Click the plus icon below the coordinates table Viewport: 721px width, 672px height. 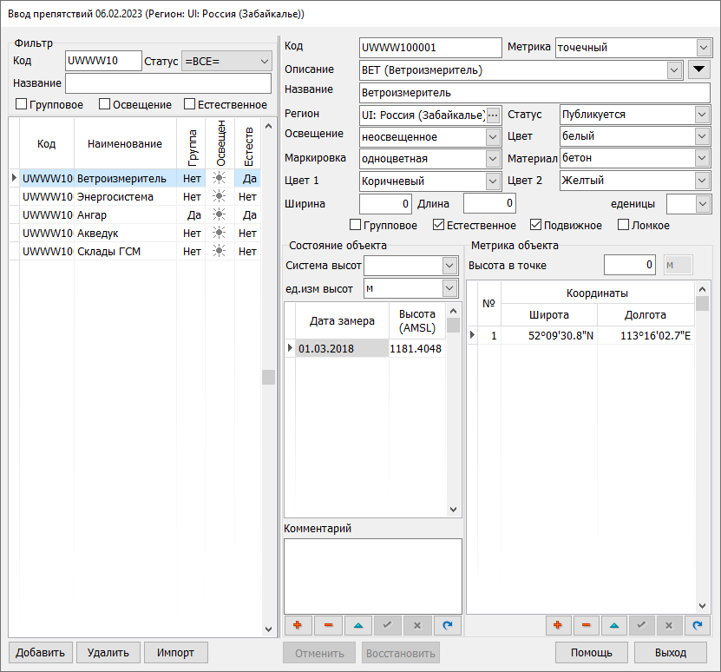[x=557, y=624]
